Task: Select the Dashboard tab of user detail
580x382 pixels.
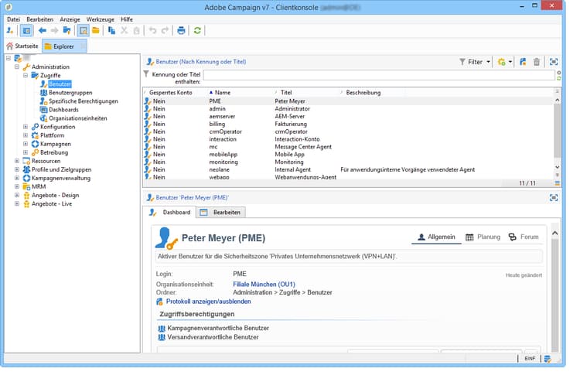Action: pyautogui.click(x=170, y=212)
